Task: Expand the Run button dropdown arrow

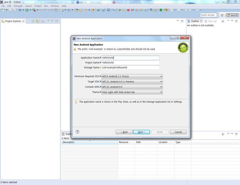Action: (30, 10)
